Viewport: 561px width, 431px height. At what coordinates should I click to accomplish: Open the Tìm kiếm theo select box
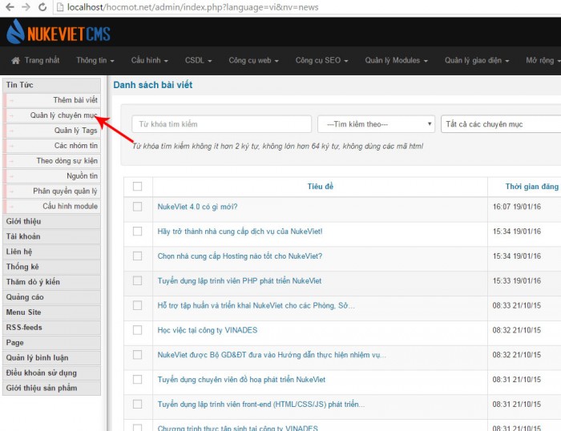click(376, 124)
